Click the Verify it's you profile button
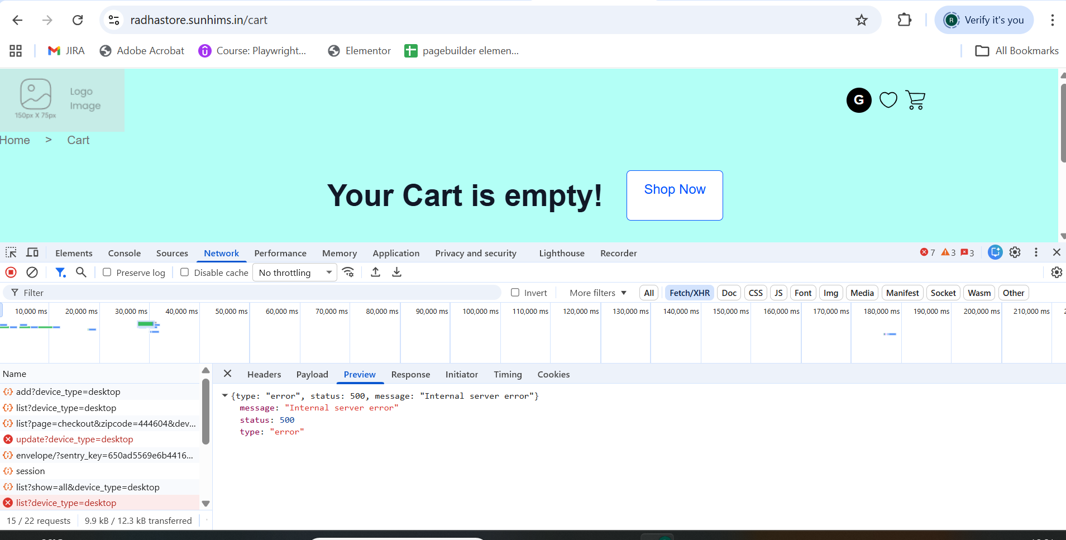Screen dimensions: 1066x540 point(984,20)
